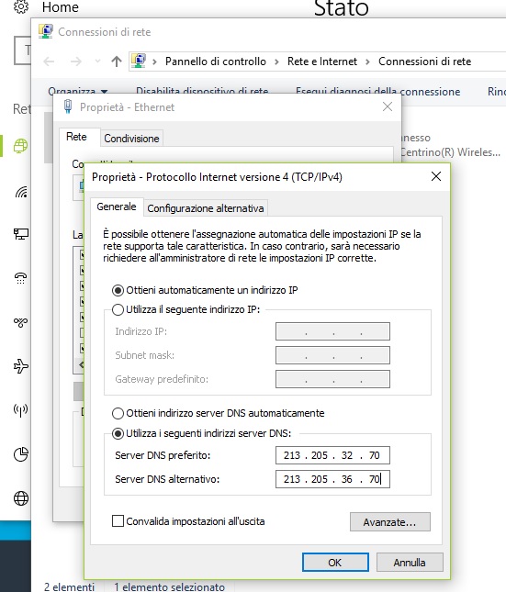Open the Status globe icon in Settings sidebar
Viewport: 506px width, 592px height.
coord(21,145)
